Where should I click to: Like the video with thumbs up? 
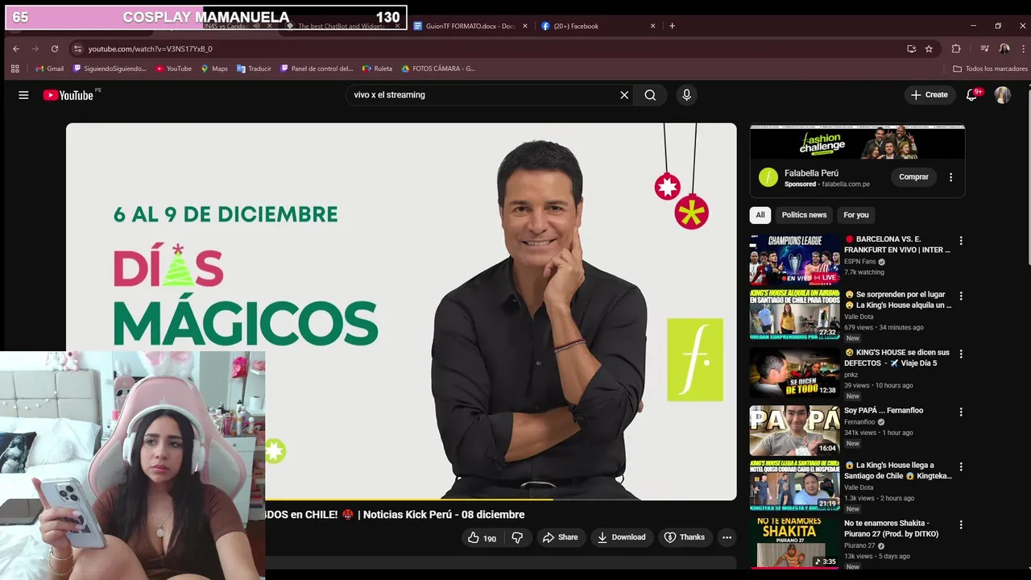click(482, 537)
